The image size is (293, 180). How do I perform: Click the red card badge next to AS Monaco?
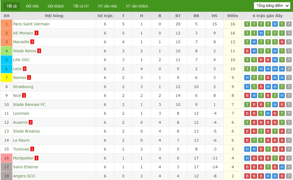pos(36,33)
